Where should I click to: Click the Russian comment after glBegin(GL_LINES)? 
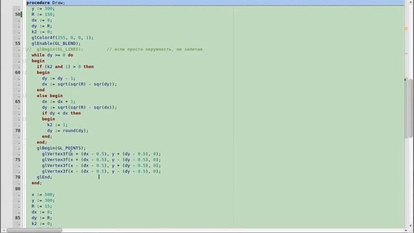(155, 49)
